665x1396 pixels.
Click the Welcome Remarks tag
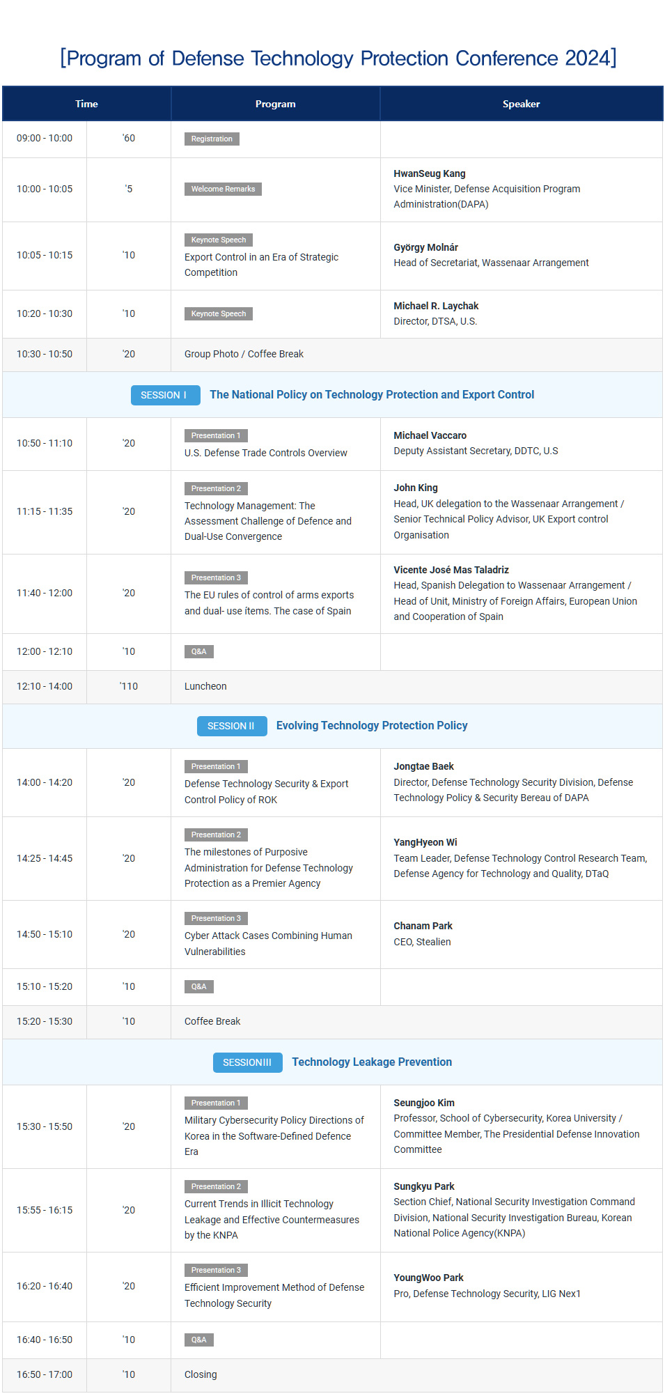[223, 189]
